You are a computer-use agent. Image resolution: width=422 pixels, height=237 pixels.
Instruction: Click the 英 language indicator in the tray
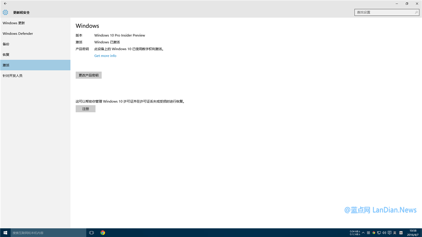pyautogui.click(x=395, y=232)
